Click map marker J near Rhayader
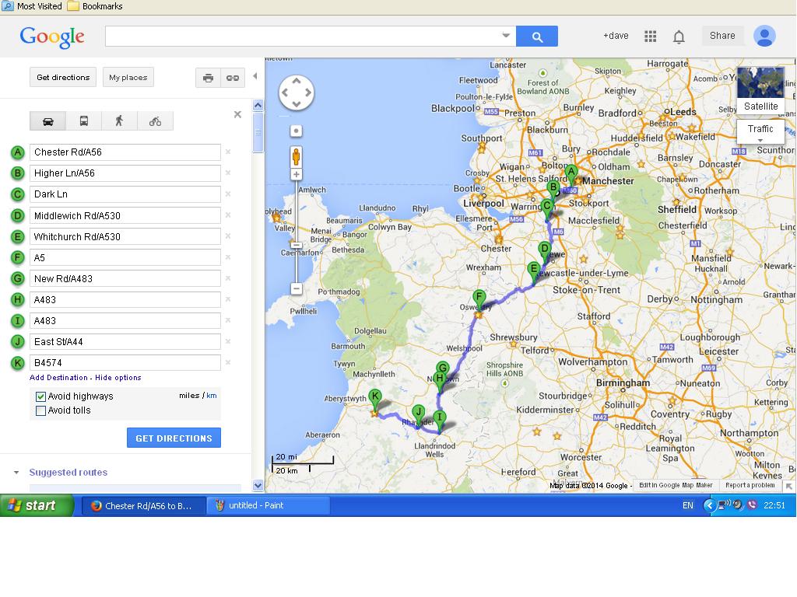The width and height of the screenshot is (797, 597). (418, 415)
